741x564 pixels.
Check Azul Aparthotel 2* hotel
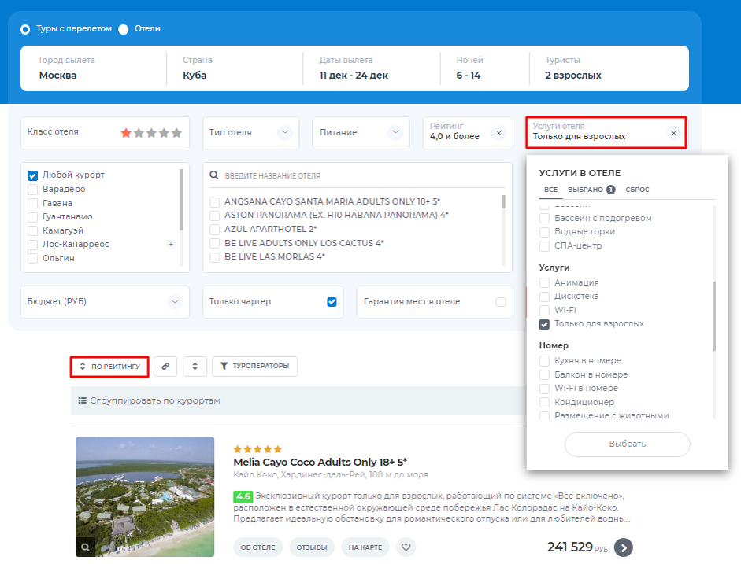tap(214, 230)
